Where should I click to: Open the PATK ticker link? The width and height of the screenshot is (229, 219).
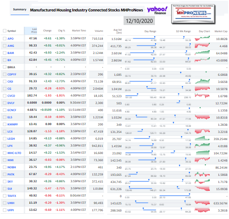tap(11, 174)
